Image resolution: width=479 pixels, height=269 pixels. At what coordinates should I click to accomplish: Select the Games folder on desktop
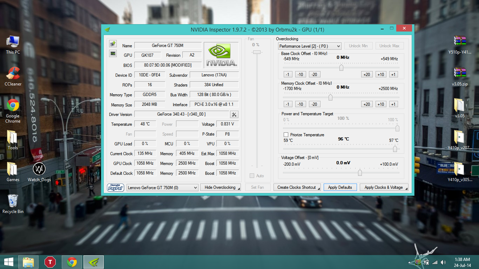13,172
